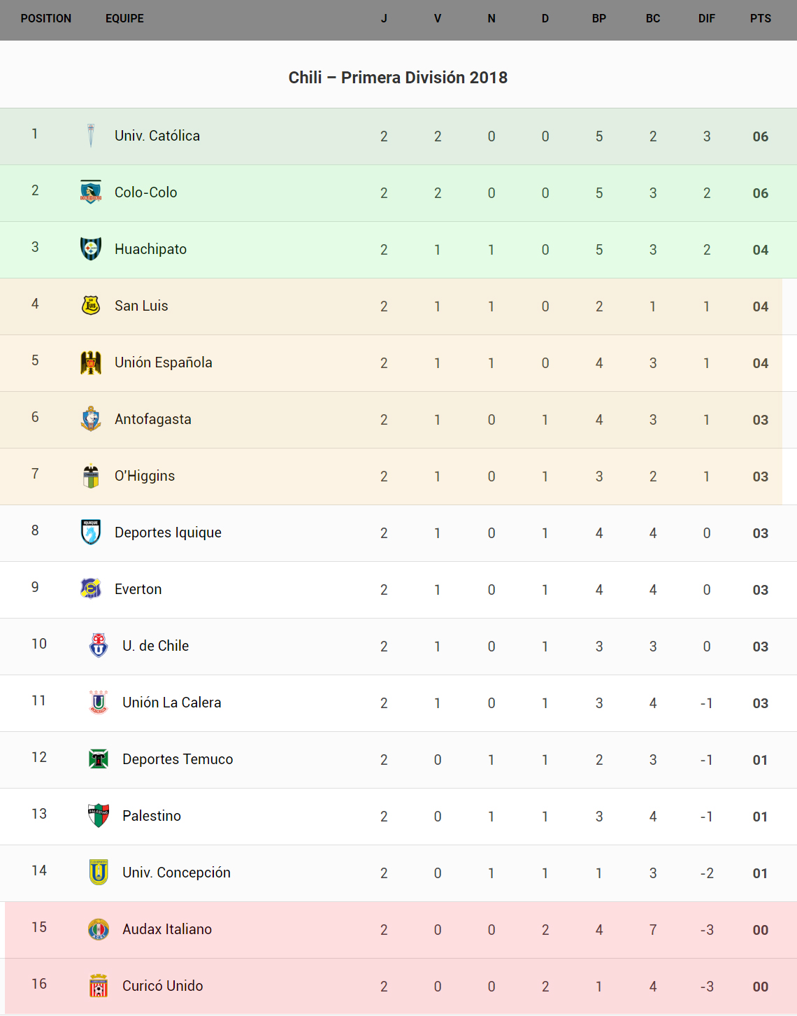
Task: Click the Antofagasta club logo
Action: click(91, 418)
